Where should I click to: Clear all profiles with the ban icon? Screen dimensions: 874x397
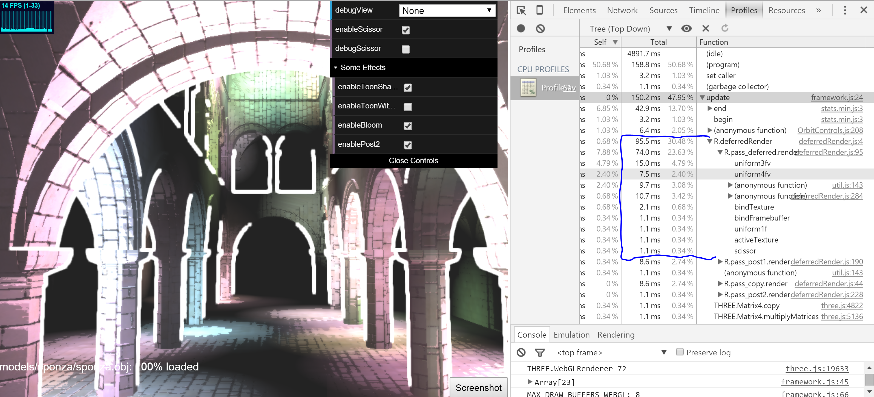pyautogui.click(x=540, y=29)
